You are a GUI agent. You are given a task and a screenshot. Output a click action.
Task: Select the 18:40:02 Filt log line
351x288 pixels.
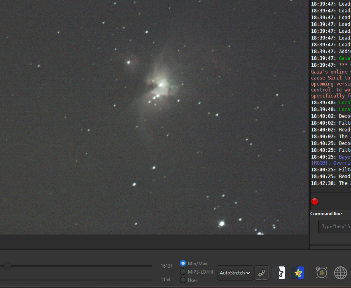point(331,123)
